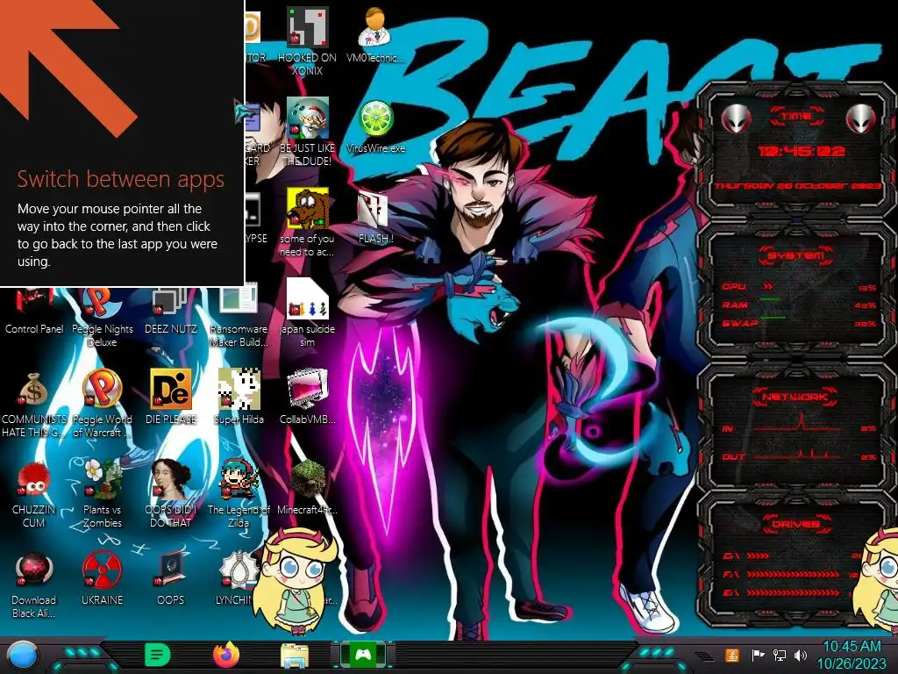This screenshot has width=898, height=674.
Task: Open the LYNCHIN desktop icon
Action: coord(235,579)
